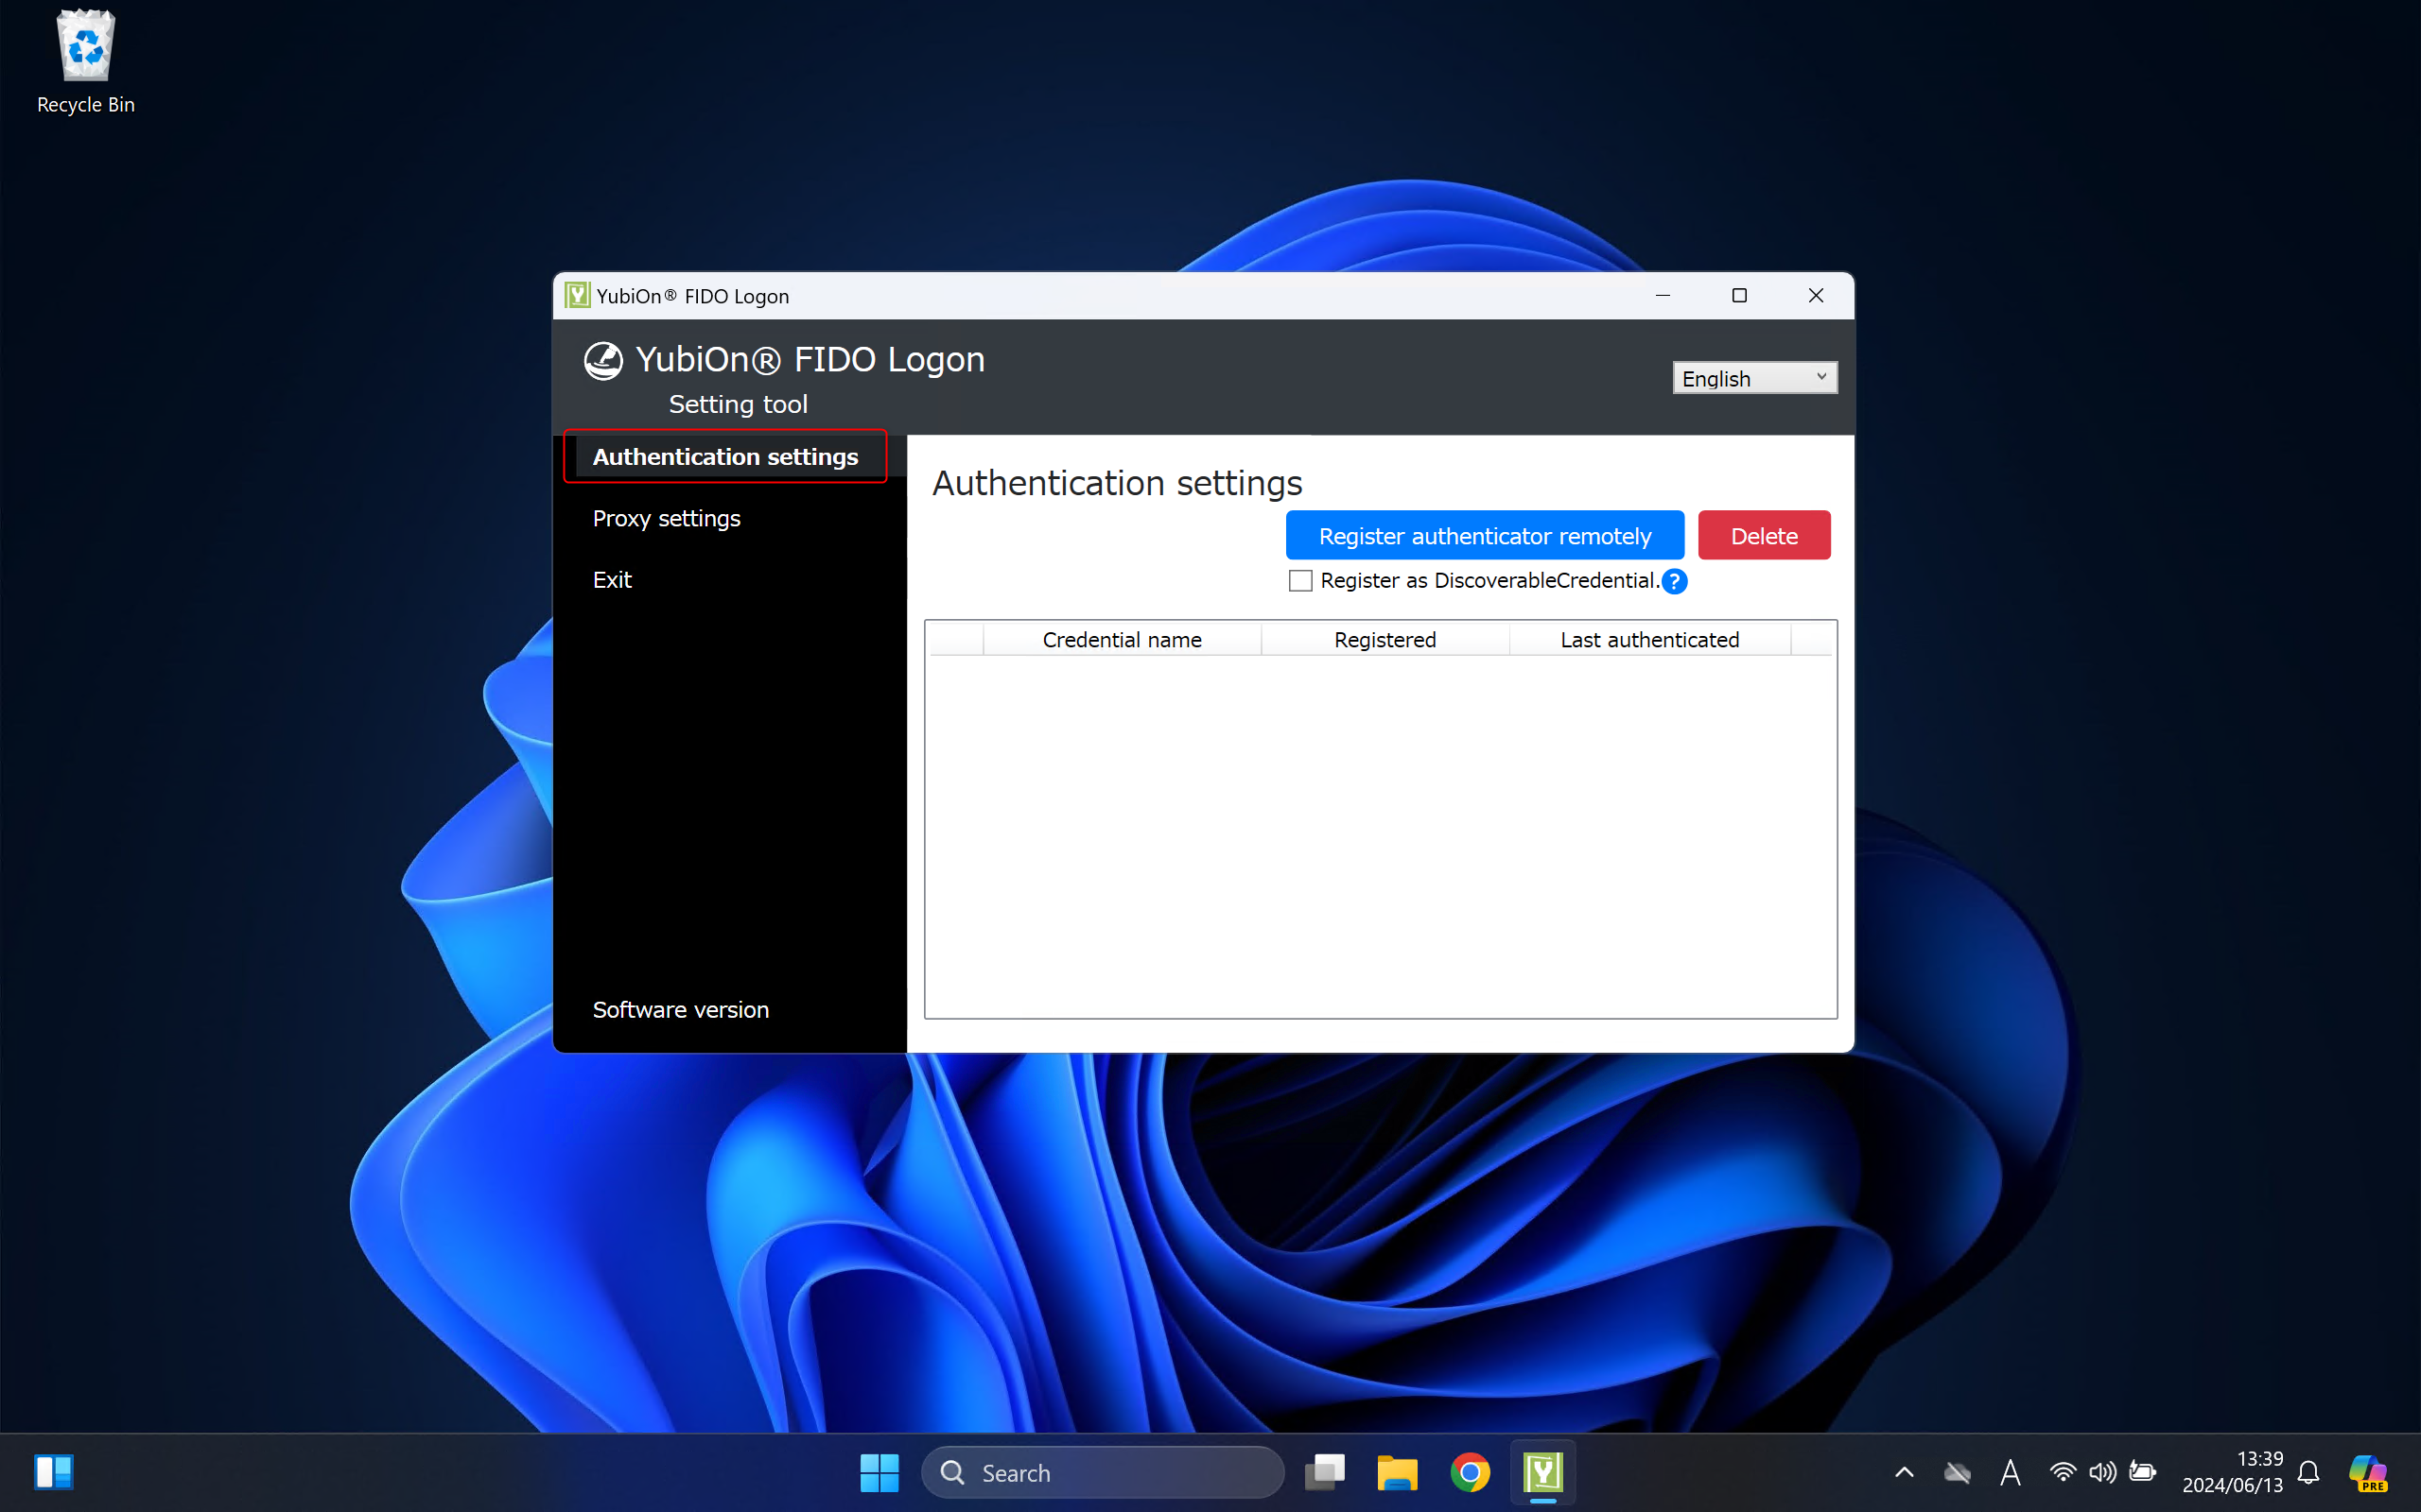
Task: Click the 'Setting tool' subtitle text
Action: (739, 404)
